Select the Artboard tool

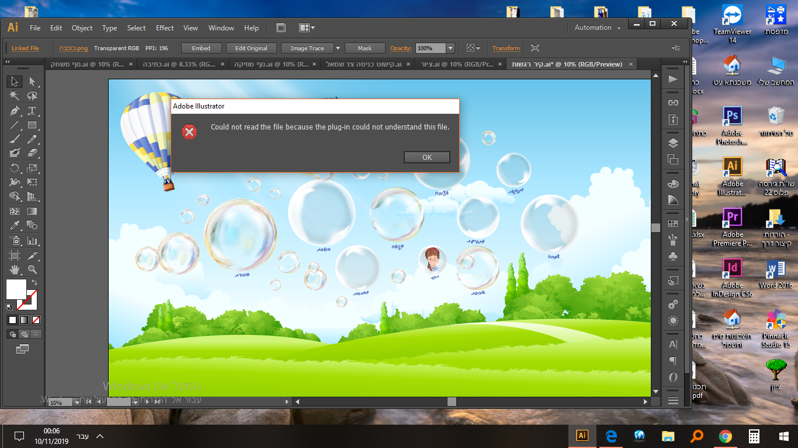click(x=15, y=255)
